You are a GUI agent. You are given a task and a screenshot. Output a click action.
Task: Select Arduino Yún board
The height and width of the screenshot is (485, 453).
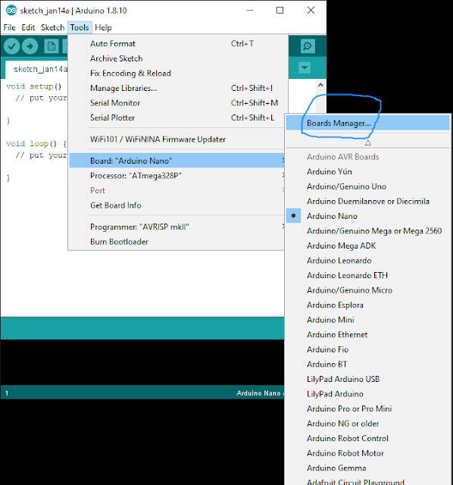pos(368,172)
